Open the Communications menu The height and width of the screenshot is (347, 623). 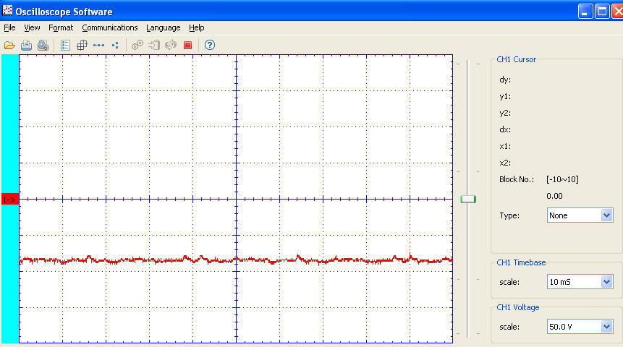coord(109,27)
